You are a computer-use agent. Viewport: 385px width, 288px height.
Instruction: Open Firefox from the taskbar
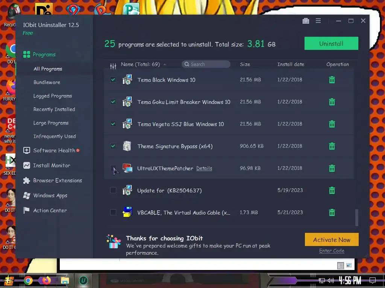tap(46, 280)
